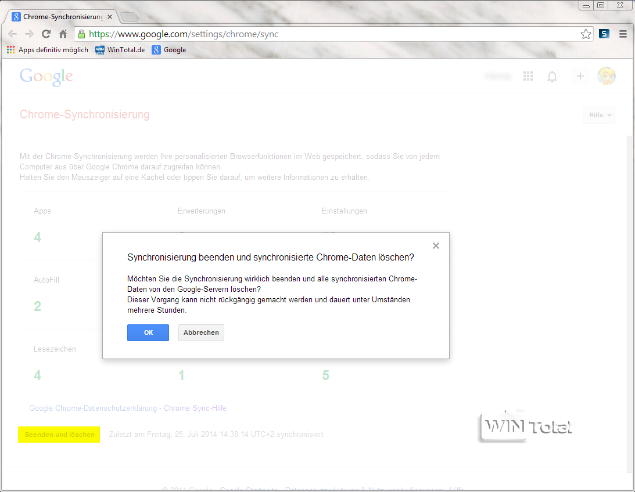Select the AutoFill tile
Viewport: 635px width, 492px height.
[46, 280]
